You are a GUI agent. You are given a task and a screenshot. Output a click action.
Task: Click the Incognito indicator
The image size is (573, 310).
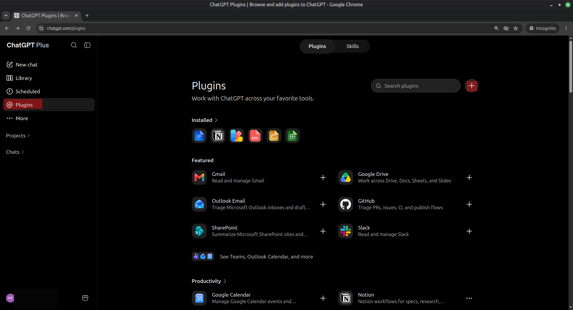pos(543,28)
